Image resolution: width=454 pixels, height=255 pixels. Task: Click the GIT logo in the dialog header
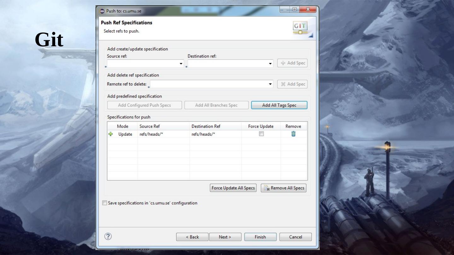pyautogui.click(x=300, y=28)
